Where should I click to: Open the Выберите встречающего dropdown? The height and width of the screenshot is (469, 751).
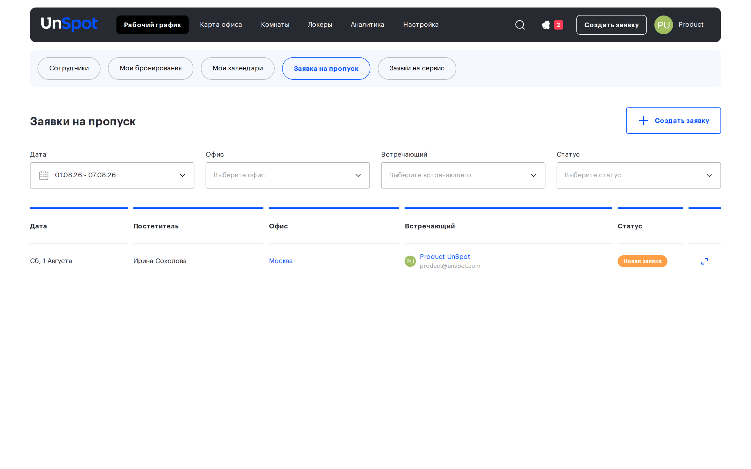[x=463, y=175]
